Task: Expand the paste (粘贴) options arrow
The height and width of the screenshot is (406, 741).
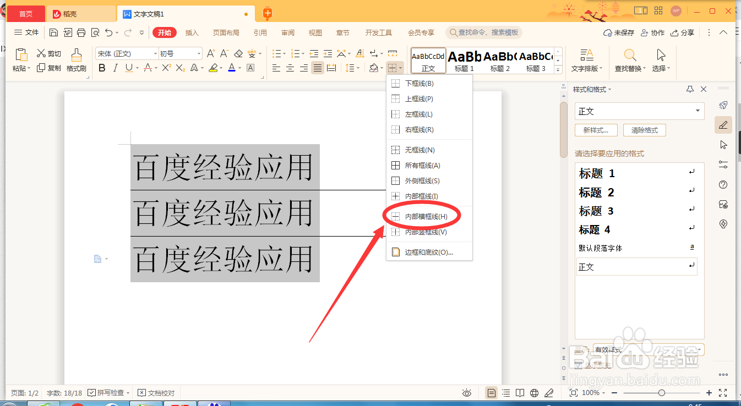Action: tap(29, 69)
